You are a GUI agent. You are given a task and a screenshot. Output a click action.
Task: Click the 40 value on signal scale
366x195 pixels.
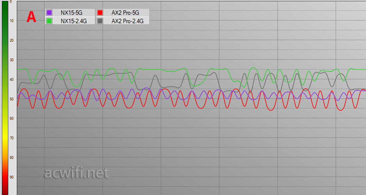coord(12,80)
